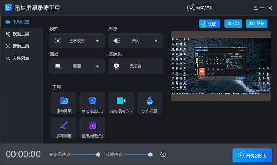The height and width of the screenshot is (165, 277).
Task: Click the monitor icon in quality box
Action: pyautogui.click(x=58, y=66)
